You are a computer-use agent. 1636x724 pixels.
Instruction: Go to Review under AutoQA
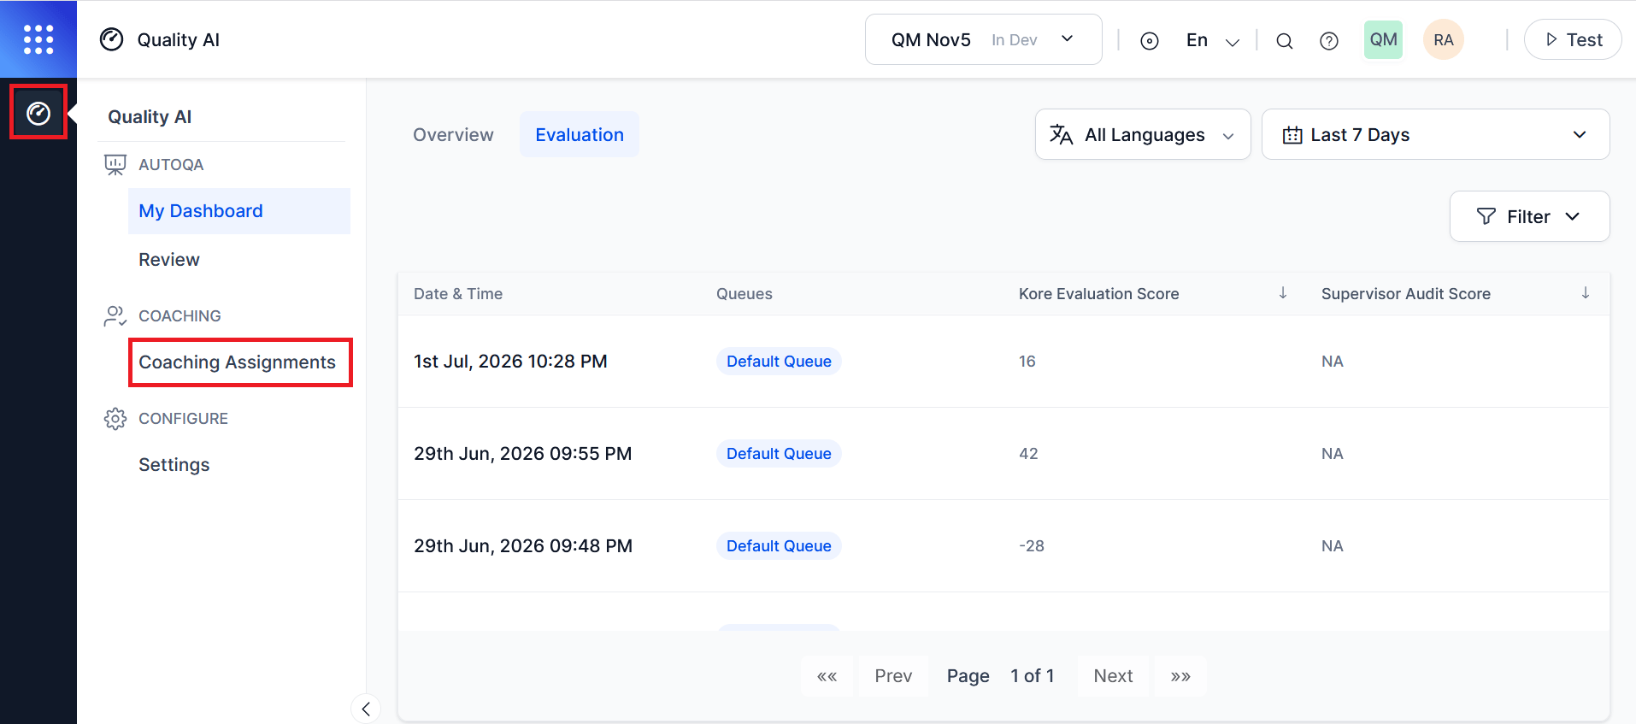169,259
